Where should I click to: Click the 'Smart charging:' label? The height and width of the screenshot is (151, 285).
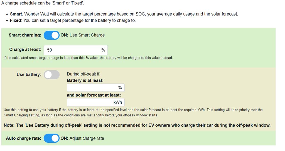pyautogui.click(x=25, y=35)
